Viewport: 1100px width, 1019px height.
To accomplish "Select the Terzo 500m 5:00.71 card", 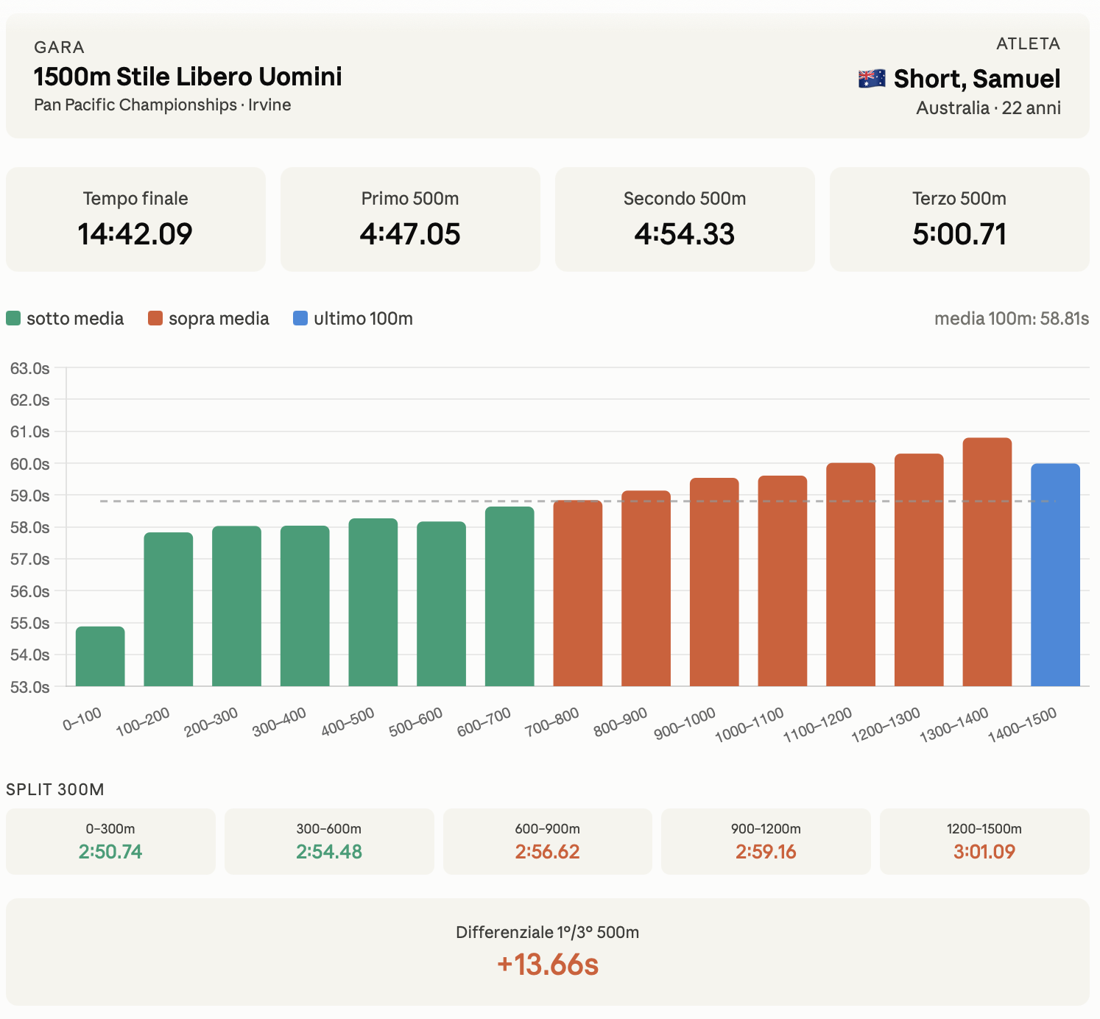I will click(x=959, y=219).
